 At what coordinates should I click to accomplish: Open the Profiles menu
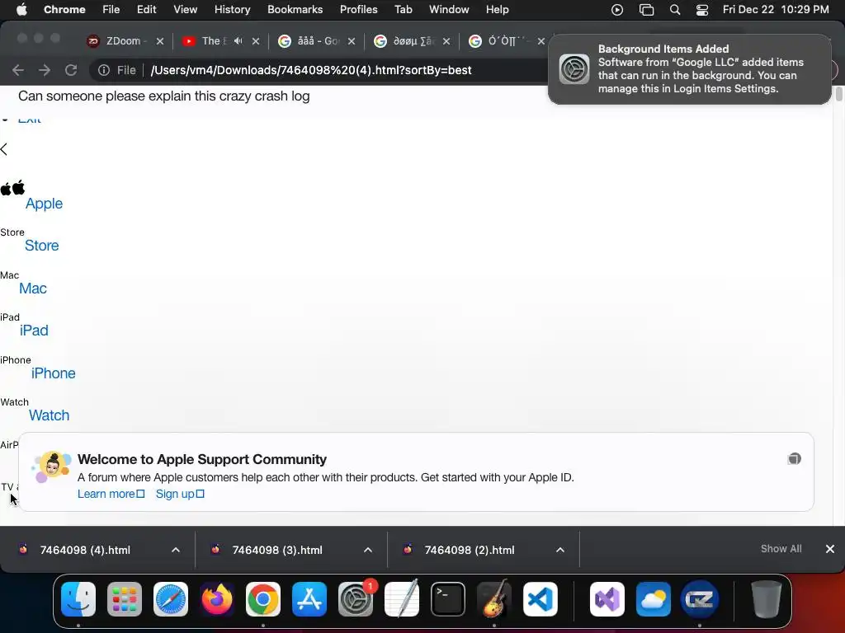point(358,10)
